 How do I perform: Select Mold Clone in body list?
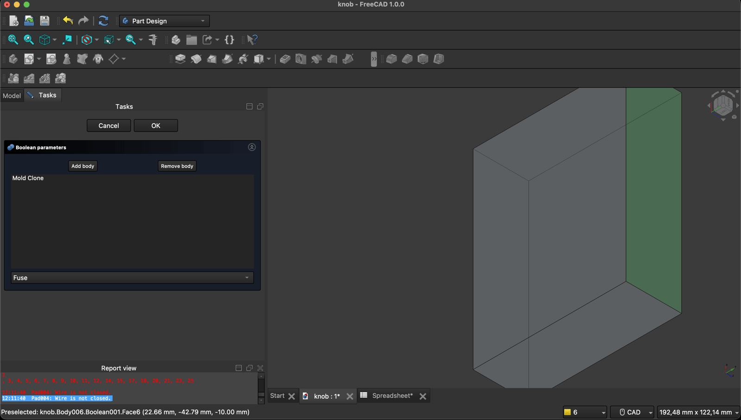28,178
